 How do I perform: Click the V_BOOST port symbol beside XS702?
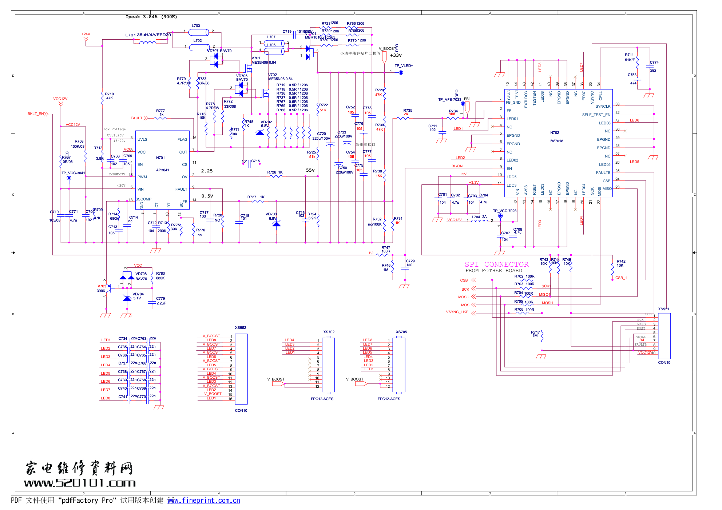tap(278, 384)
